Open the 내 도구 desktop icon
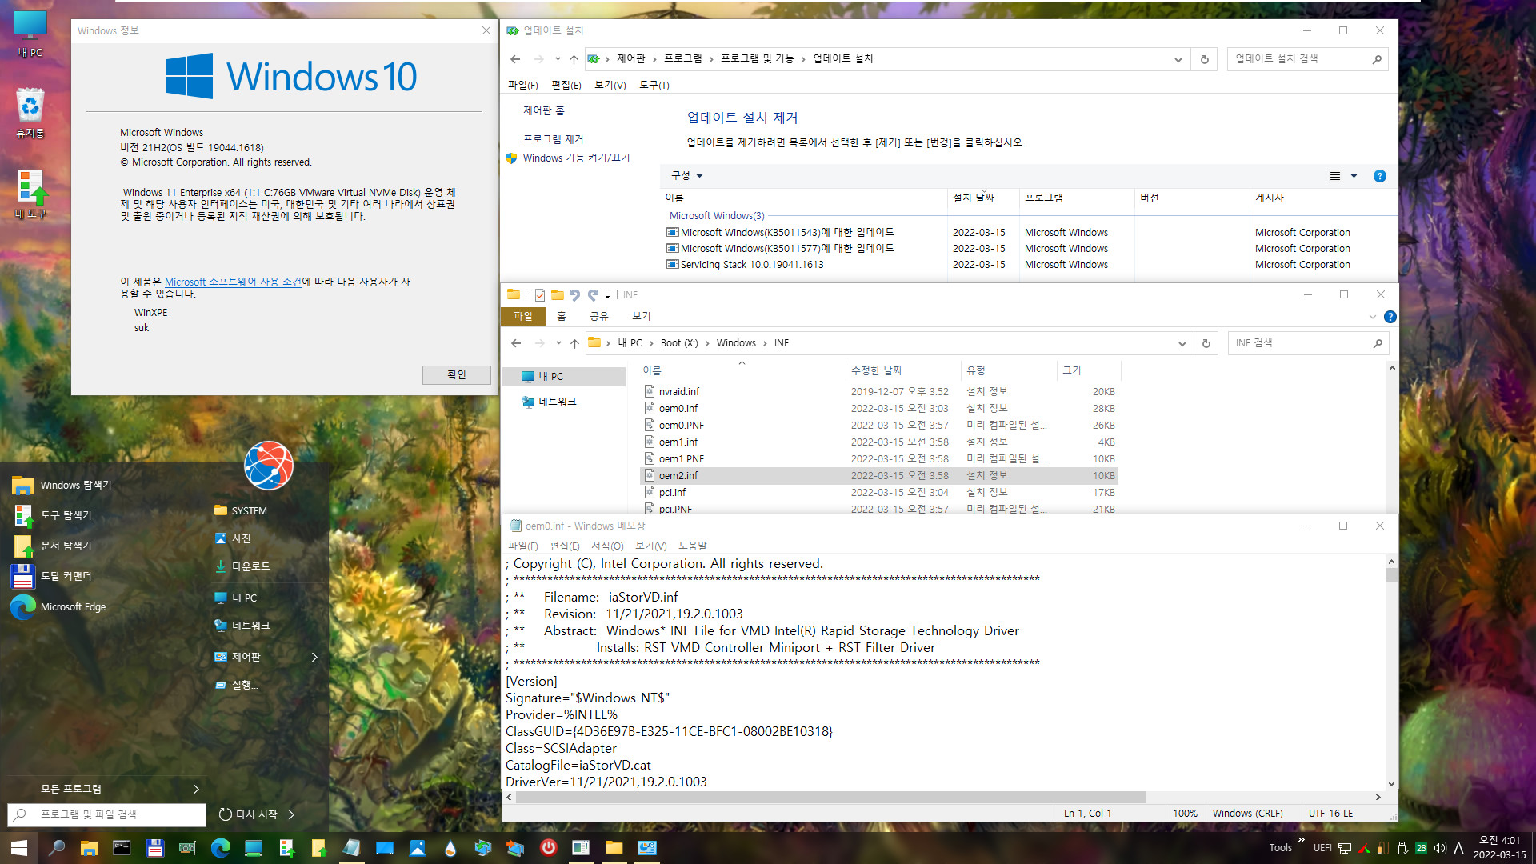The height and width of the screenshot is (864, 1536). click(30, 194)
